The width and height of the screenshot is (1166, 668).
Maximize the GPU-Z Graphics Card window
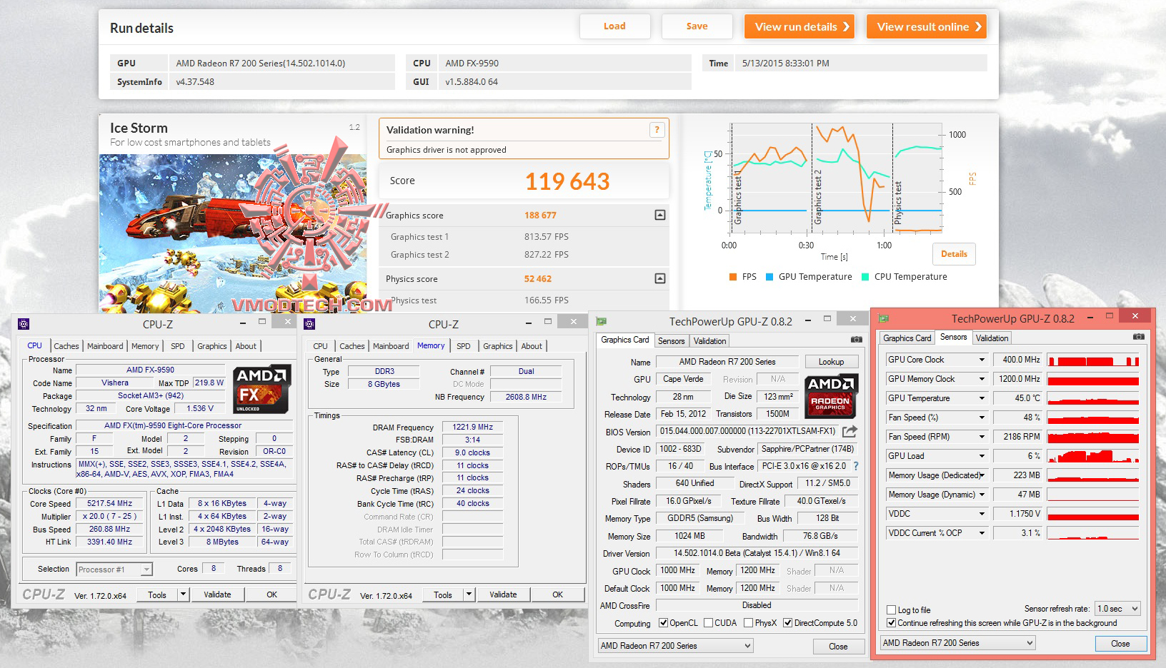coord(827,318)
